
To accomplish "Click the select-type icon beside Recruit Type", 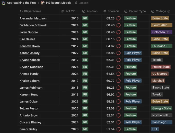I will [x=126, y=11].
